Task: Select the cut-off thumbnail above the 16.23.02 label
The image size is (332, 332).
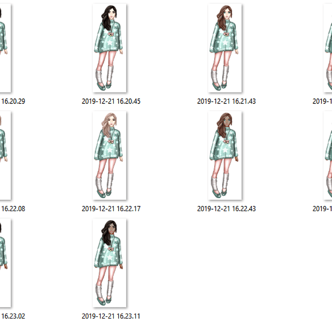Action: pos(5,263)
